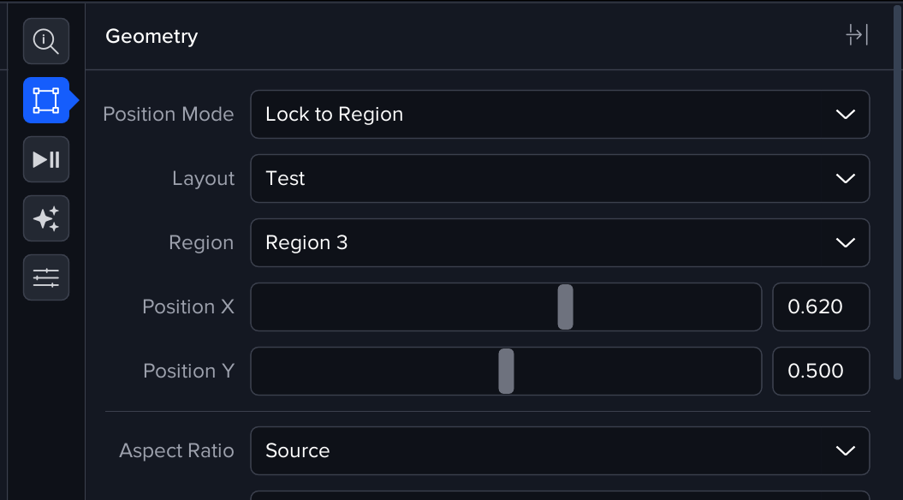The image size is (903, 500).
Task: Click the right end of Position Y track
Action: tap(751, 371)
